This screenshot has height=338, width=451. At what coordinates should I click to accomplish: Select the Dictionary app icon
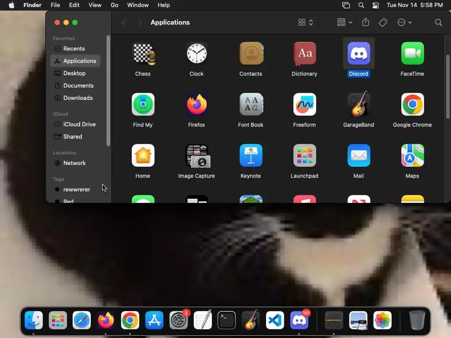[305, 53]
